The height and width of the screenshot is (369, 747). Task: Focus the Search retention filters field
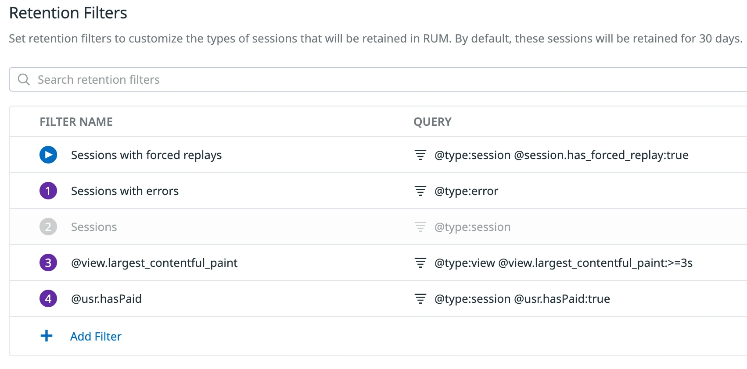pos(307,79)
